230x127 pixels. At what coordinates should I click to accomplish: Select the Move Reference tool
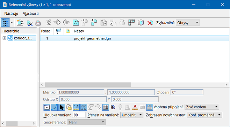pos(85,23)
